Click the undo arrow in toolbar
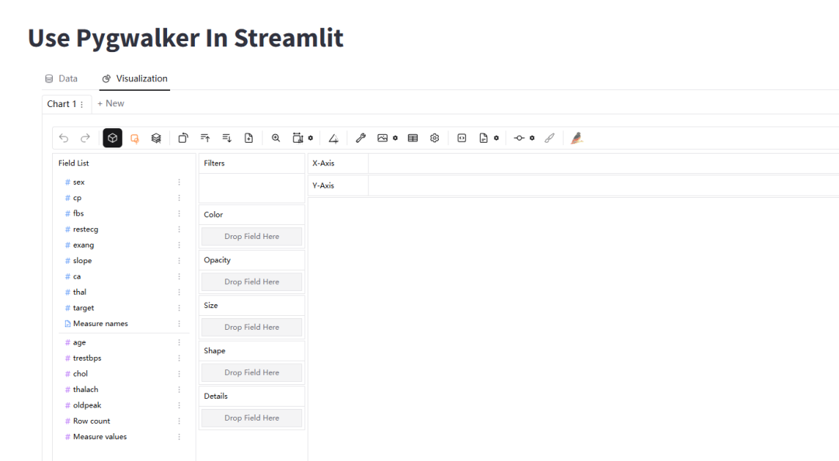 coord(64,138)
